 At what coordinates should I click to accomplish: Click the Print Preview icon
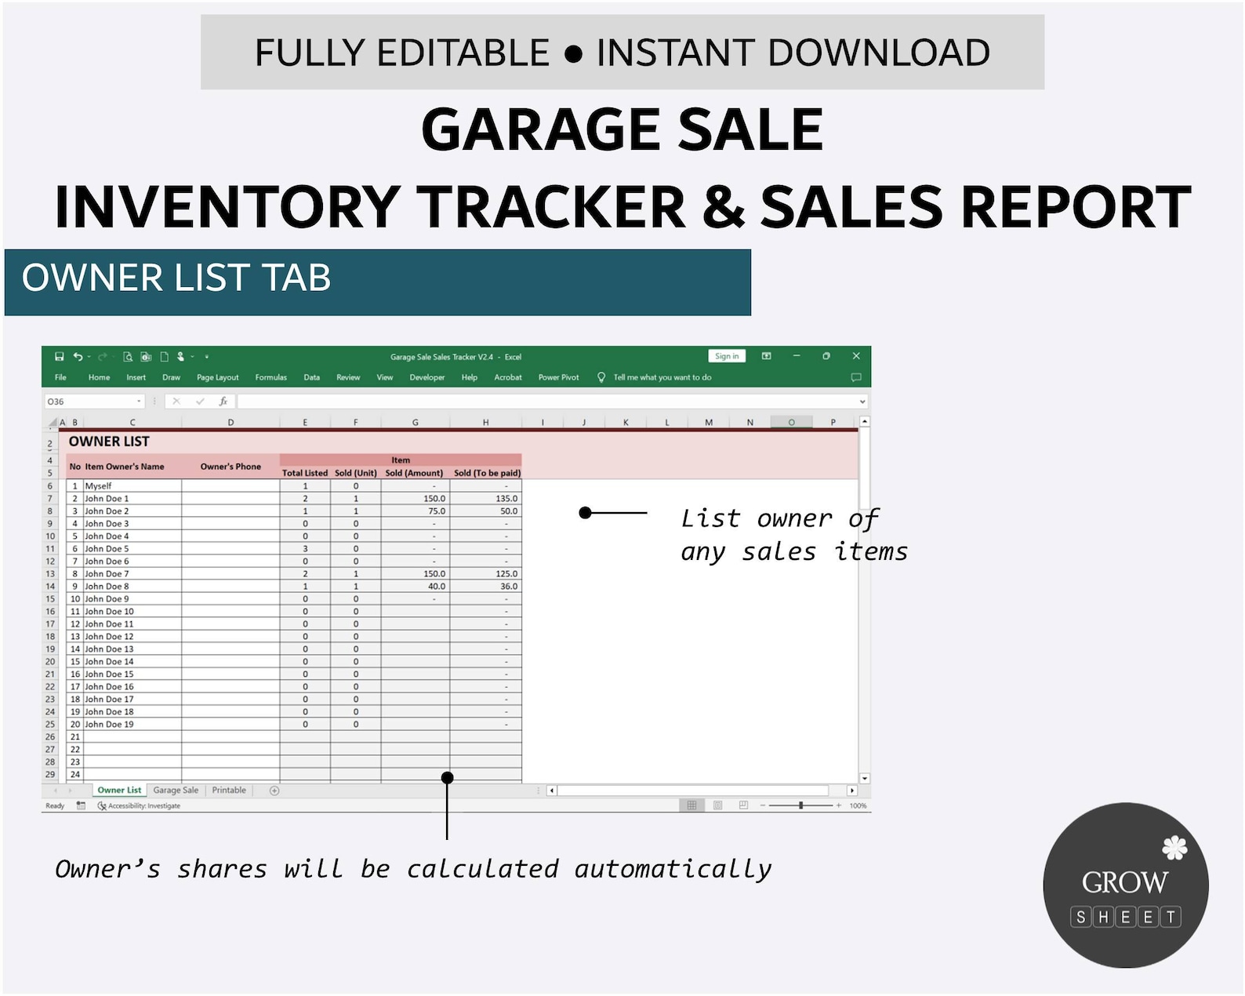tap(128, 357)
